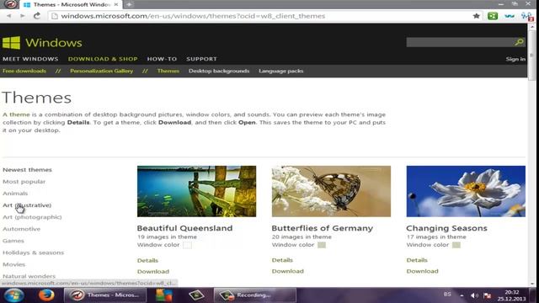The height and width of the screenshot is (303, 539).
Task: Open the taskbar clock showing 20:32
Action: coord(511,295)
